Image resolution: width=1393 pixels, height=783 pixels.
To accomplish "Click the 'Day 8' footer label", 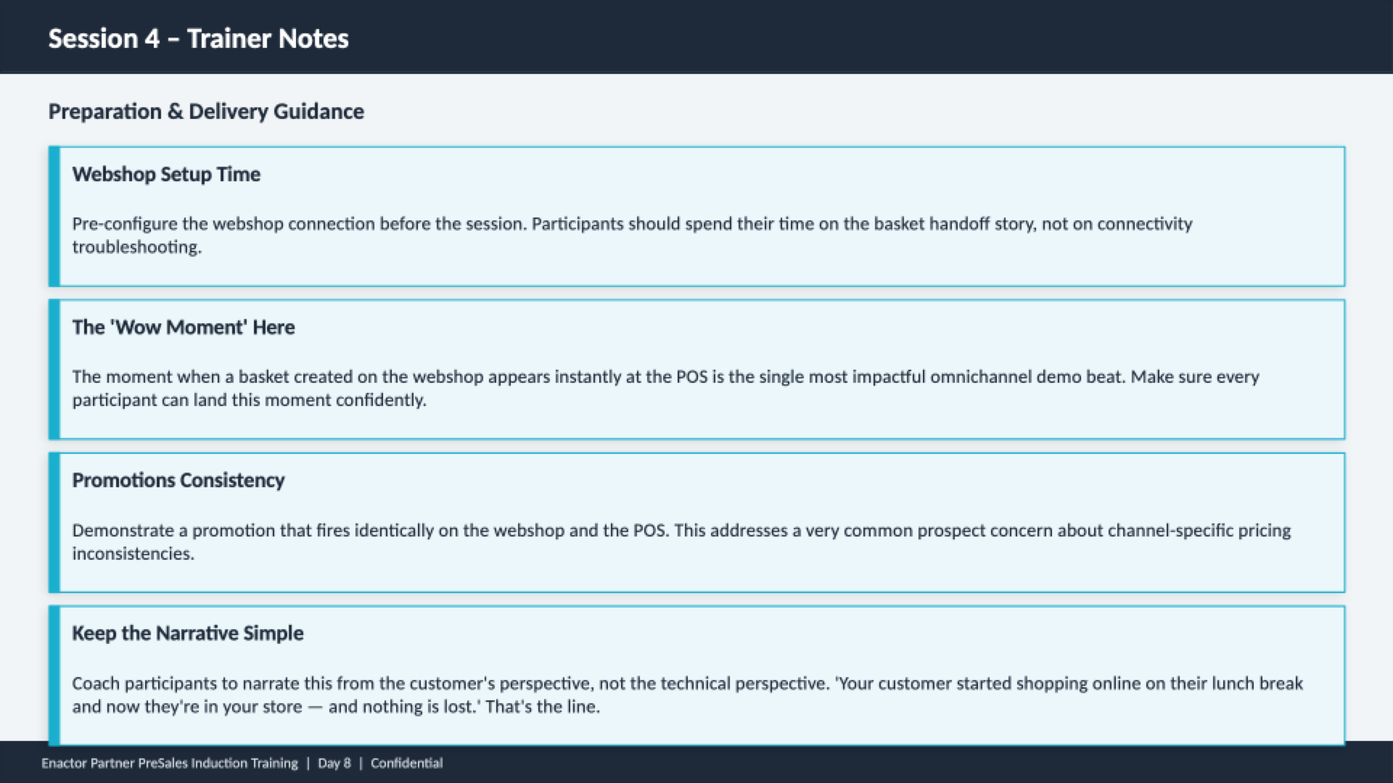I will 334,763.
